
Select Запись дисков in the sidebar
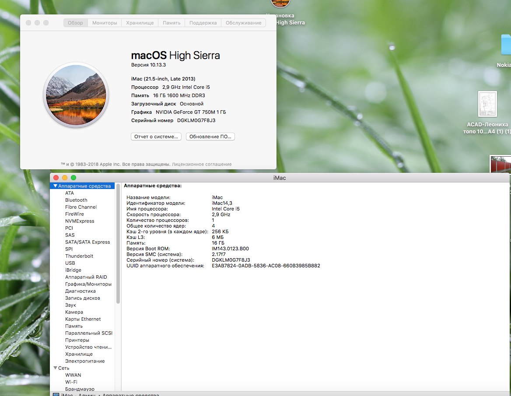(x=82, y=298)
